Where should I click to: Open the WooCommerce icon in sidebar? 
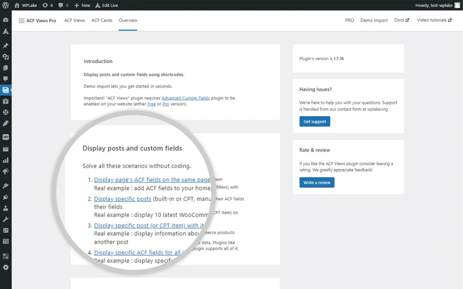click(6, 137)
